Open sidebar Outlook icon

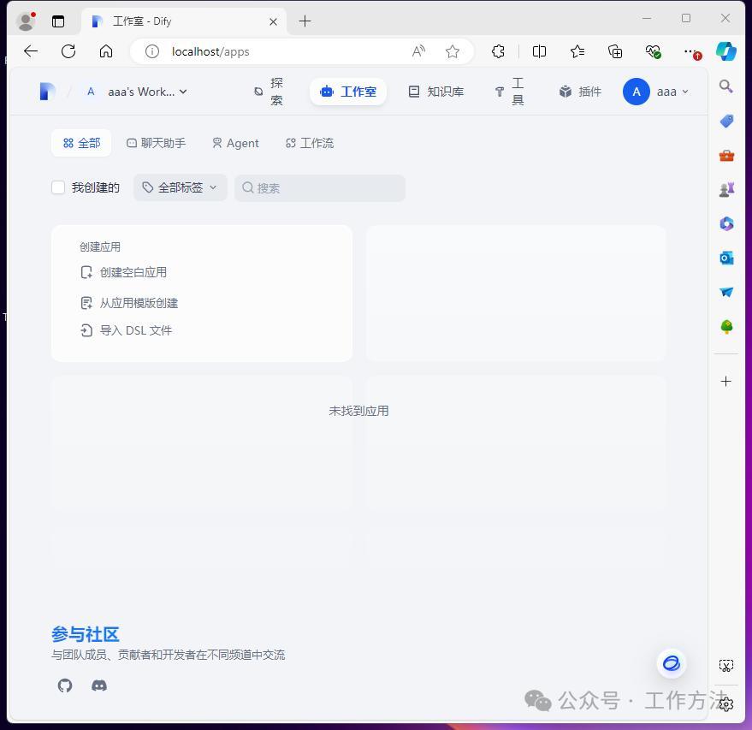pyautogui.click(x=726, y=258)
